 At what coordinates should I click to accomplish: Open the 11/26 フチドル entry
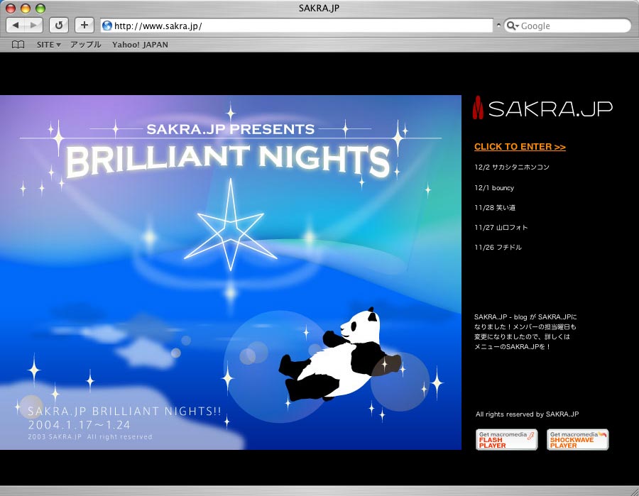498,247
